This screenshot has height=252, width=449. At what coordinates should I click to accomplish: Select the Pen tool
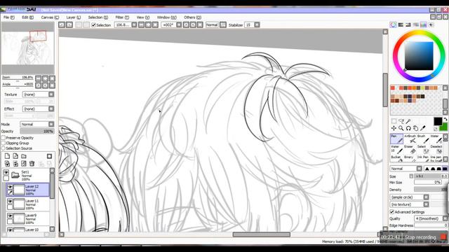pos(396,139)
